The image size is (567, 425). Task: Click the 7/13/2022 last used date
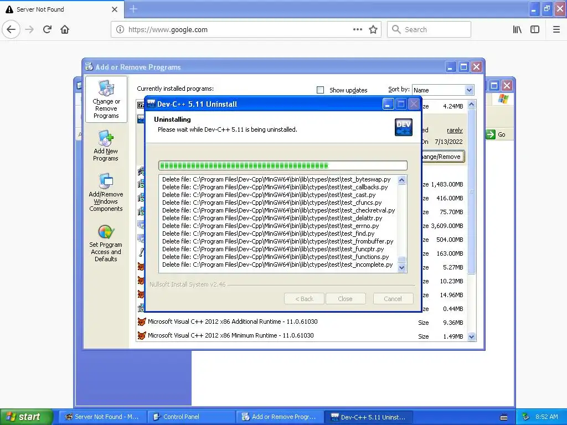[x=449, y=142]
